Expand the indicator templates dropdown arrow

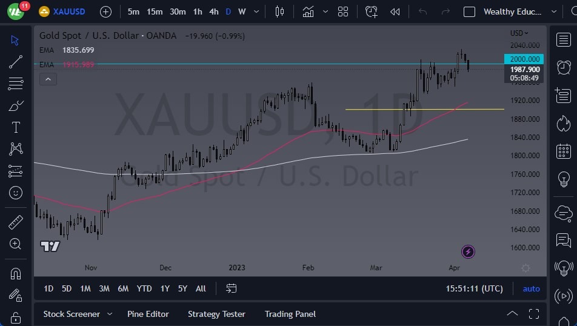[x=325, y=12]
